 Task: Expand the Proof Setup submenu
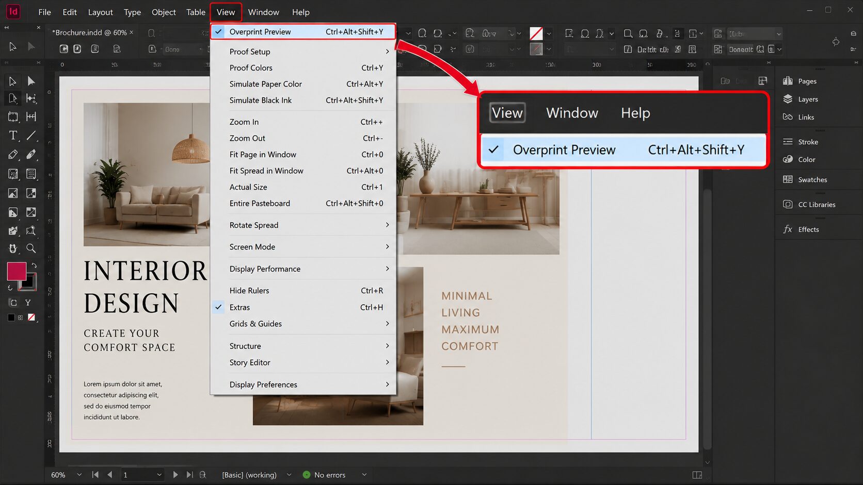point(303,52)
